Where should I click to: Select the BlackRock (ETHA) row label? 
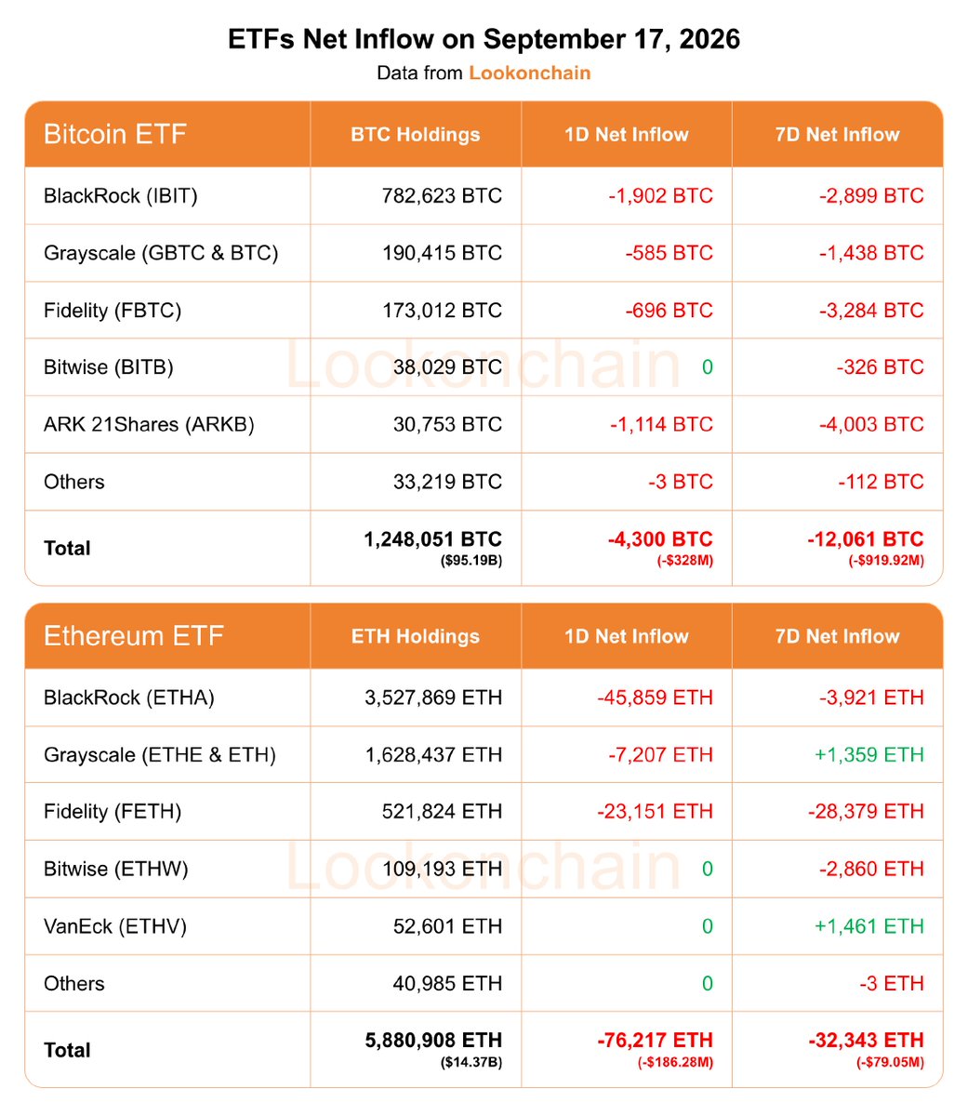click(129, 697)
